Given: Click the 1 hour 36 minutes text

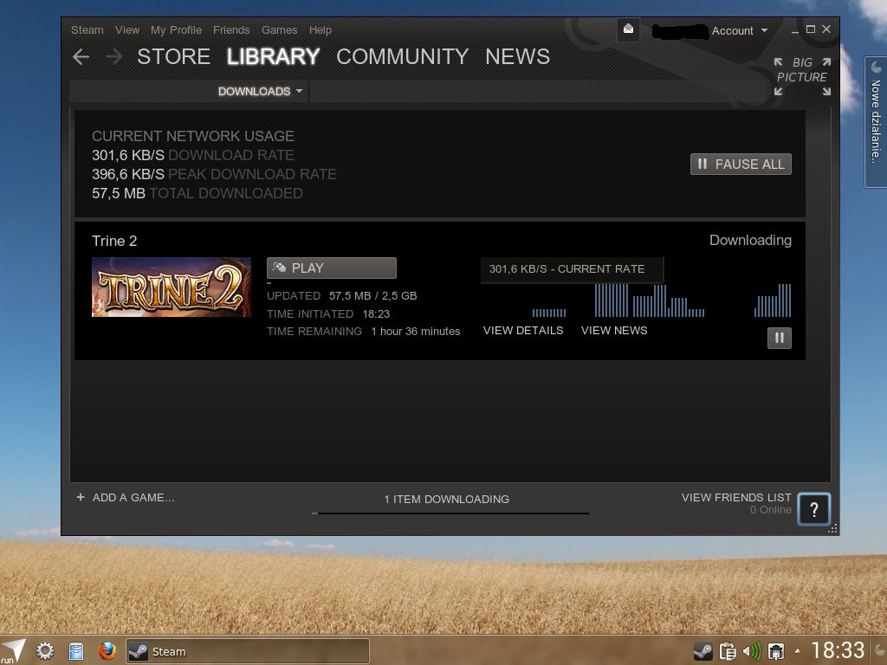Looking at the screenshot, I should tap(416, 332).
